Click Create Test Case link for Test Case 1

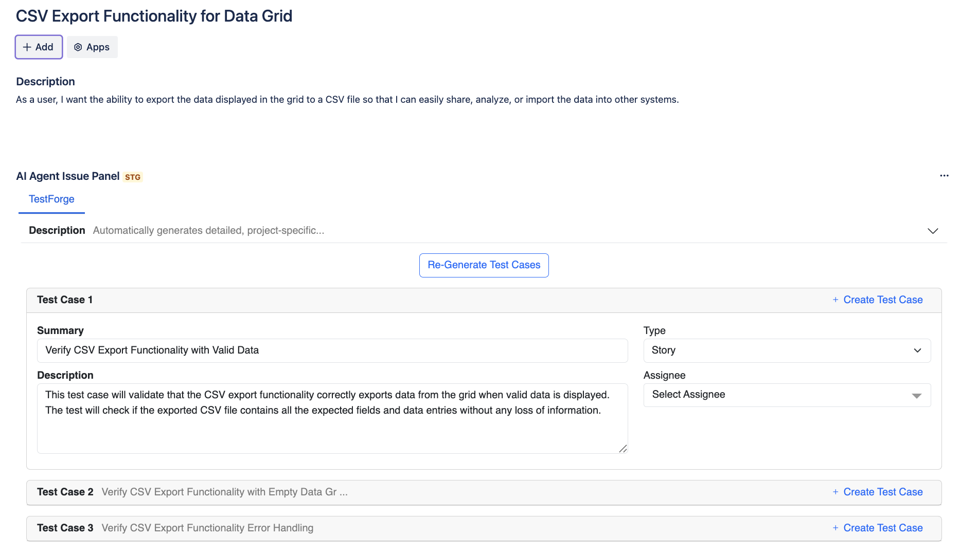[883, 300]
